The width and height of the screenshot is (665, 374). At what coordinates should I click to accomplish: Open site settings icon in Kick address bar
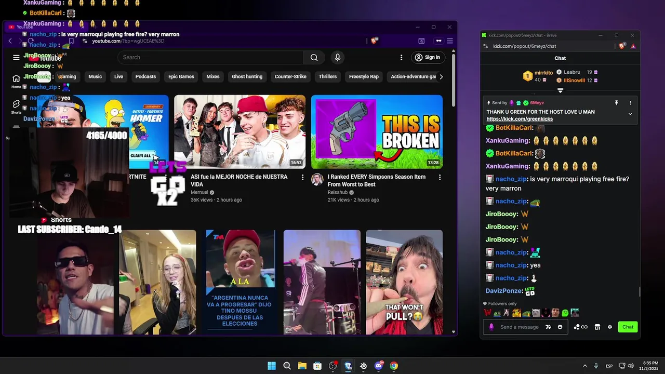486,46
